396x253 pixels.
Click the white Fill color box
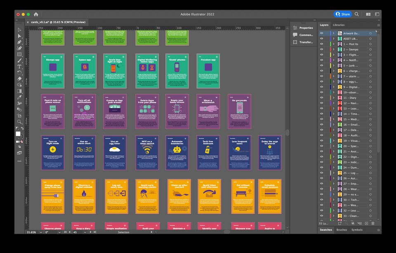point(18,134)
